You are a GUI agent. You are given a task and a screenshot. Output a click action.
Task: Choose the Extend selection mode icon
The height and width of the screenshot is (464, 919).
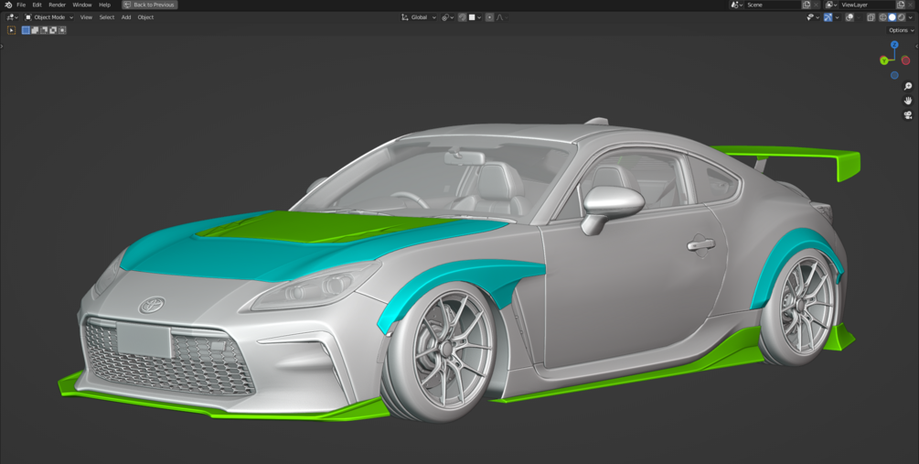(x=35, y=30)
